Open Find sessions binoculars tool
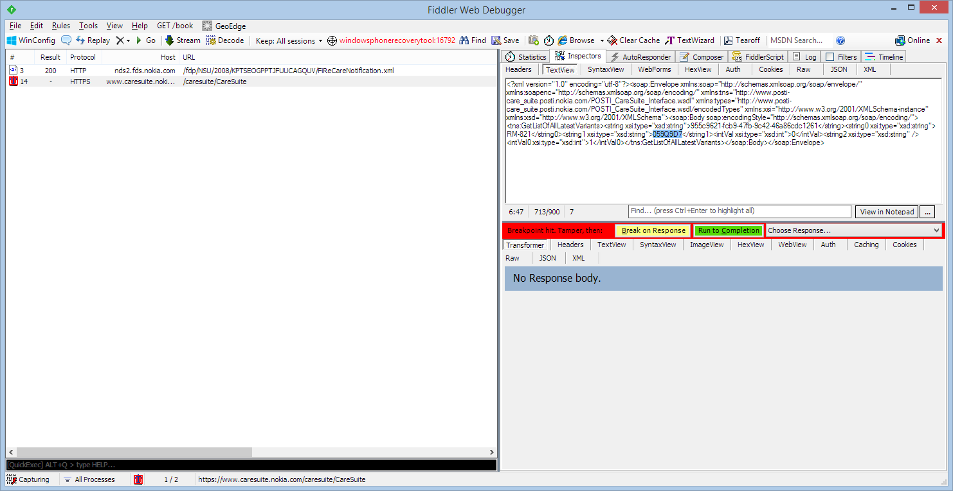953x491 pixels. 473,40
